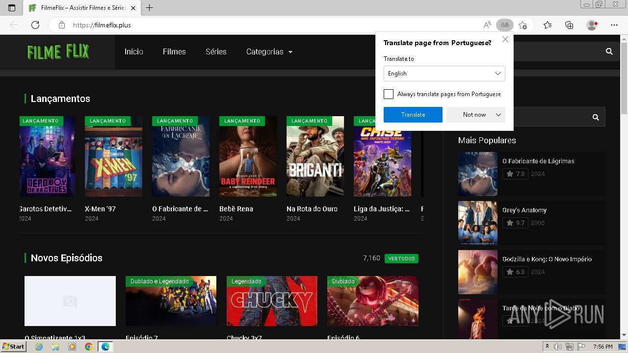This screenshot has width=628, height=353.
Task: Click the network tray icon
Action: 569,347
